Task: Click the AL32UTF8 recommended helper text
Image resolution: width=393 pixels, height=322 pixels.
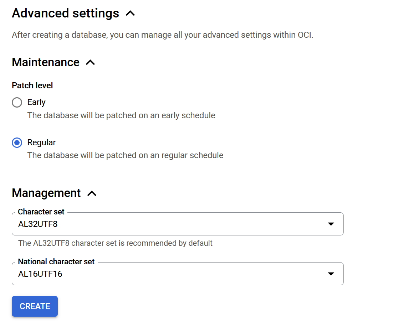Action: (115, 243)
